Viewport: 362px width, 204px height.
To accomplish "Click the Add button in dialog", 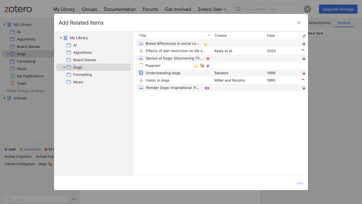I will 300,183.
